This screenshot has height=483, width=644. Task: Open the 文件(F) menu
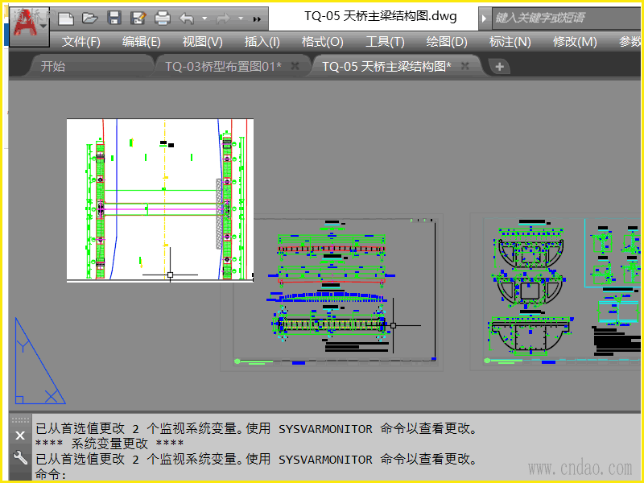pyautogui.click(x=81, y=42)
